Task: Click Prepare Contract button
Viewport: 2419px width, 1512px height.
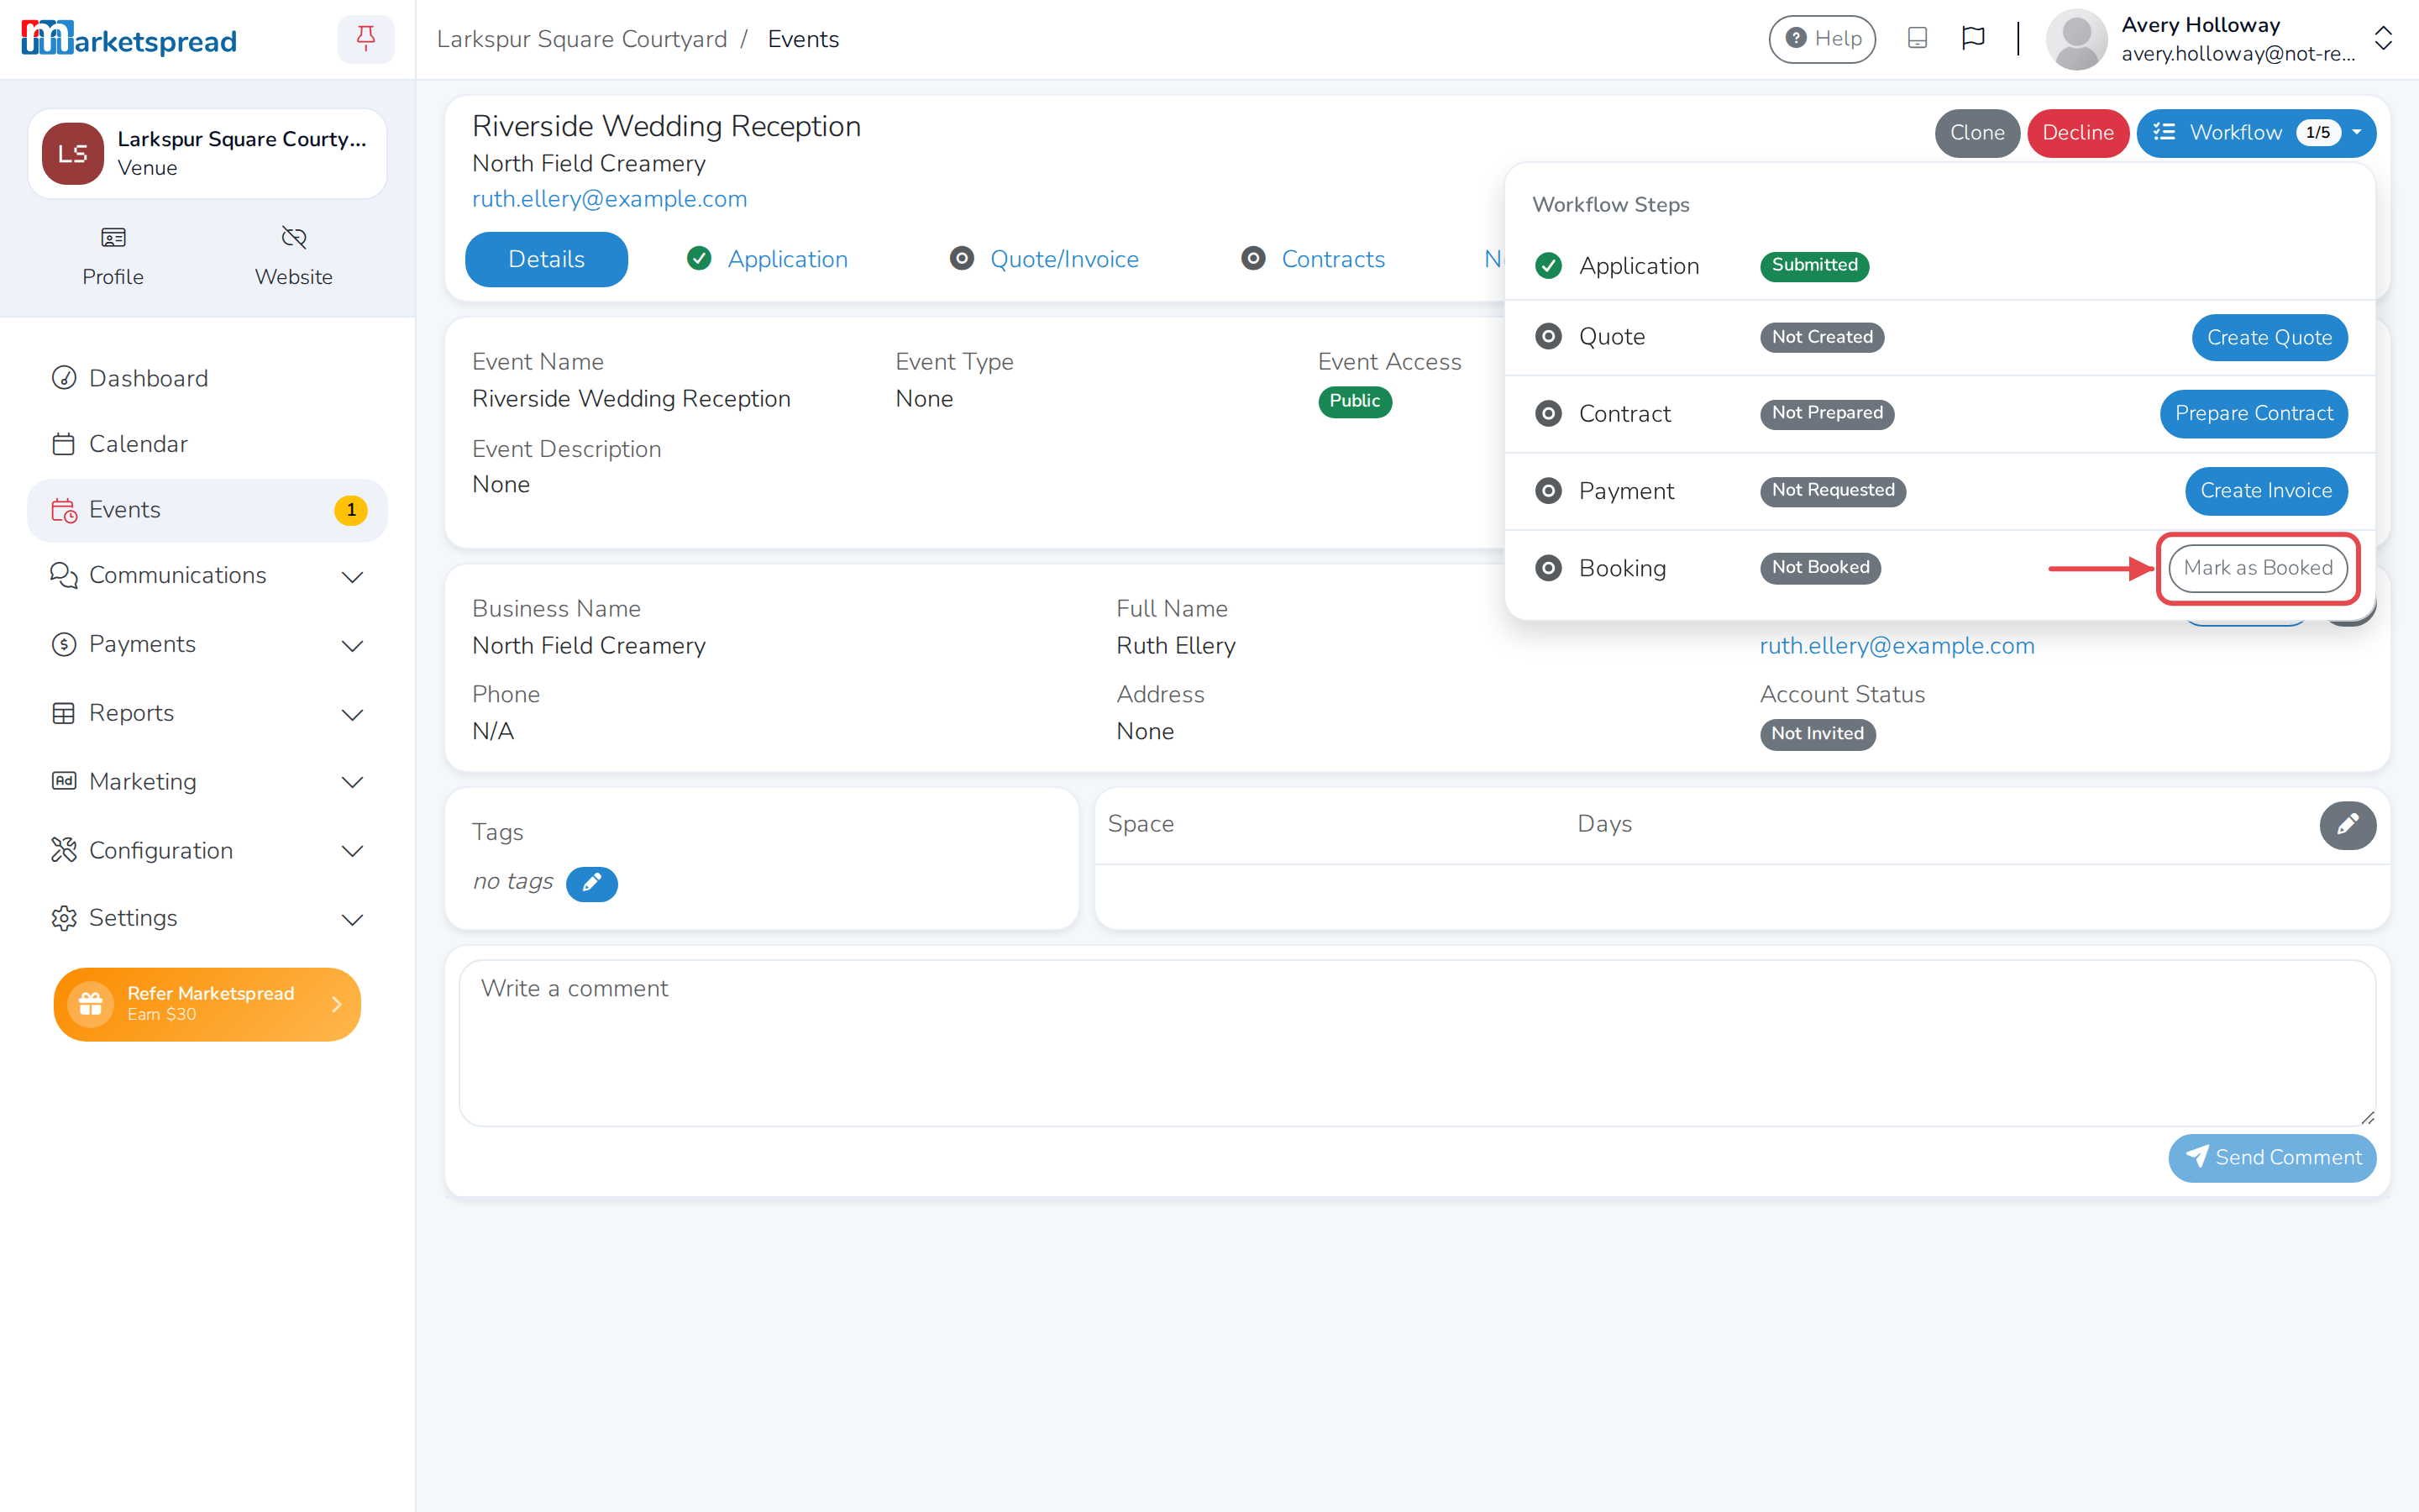Action: (x=2253, y=414)
